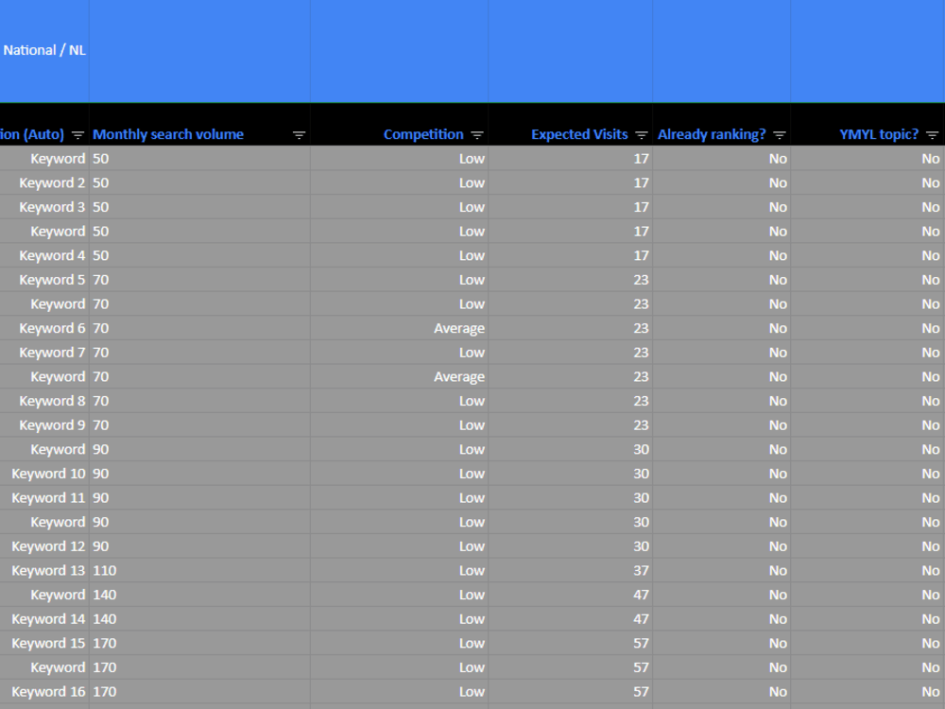Select Expected Visits 30 in Keyword 11 row

tap(570, 497)
